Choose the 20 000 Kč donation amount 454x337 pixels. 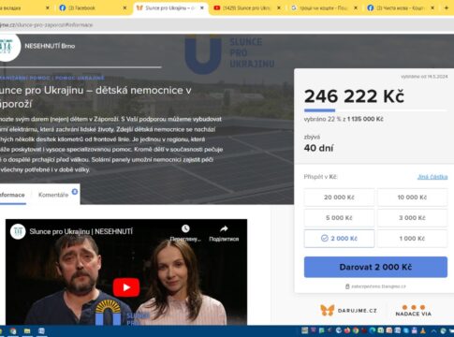point(339,198)
